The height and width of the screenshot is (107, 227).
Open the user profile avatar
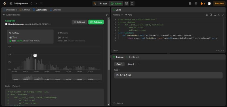pyautogui.click(x=209, y=3)
